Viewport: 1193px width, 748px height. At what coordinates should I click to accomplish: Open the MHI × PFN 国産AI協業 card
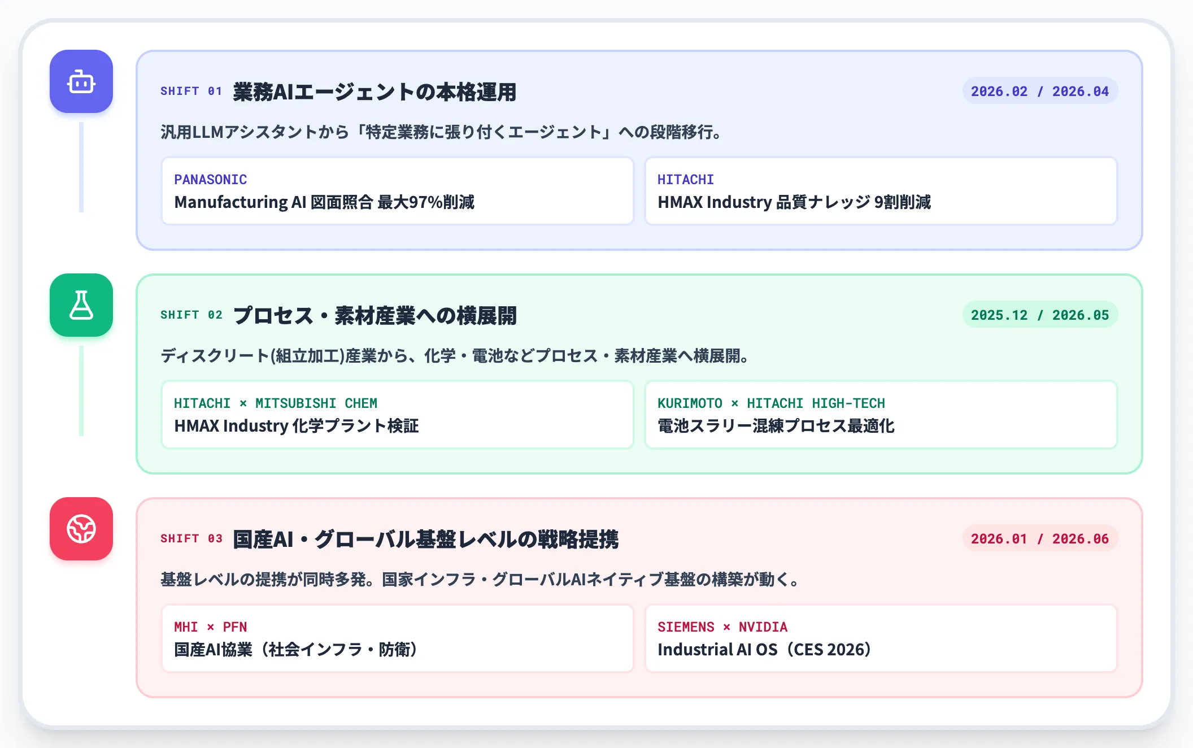click(x=398, y=638)
